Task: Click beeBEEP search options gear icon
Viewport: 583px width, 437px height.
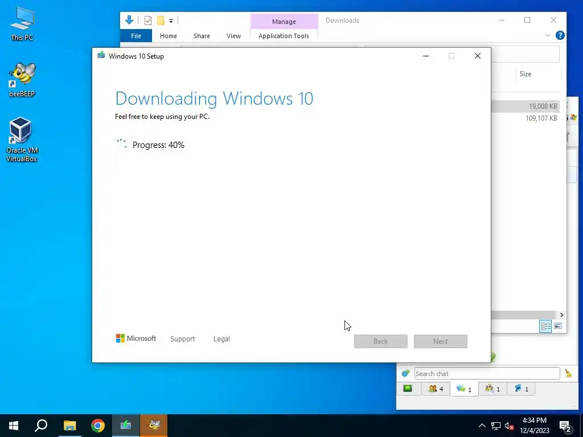Action: [405, 373]
